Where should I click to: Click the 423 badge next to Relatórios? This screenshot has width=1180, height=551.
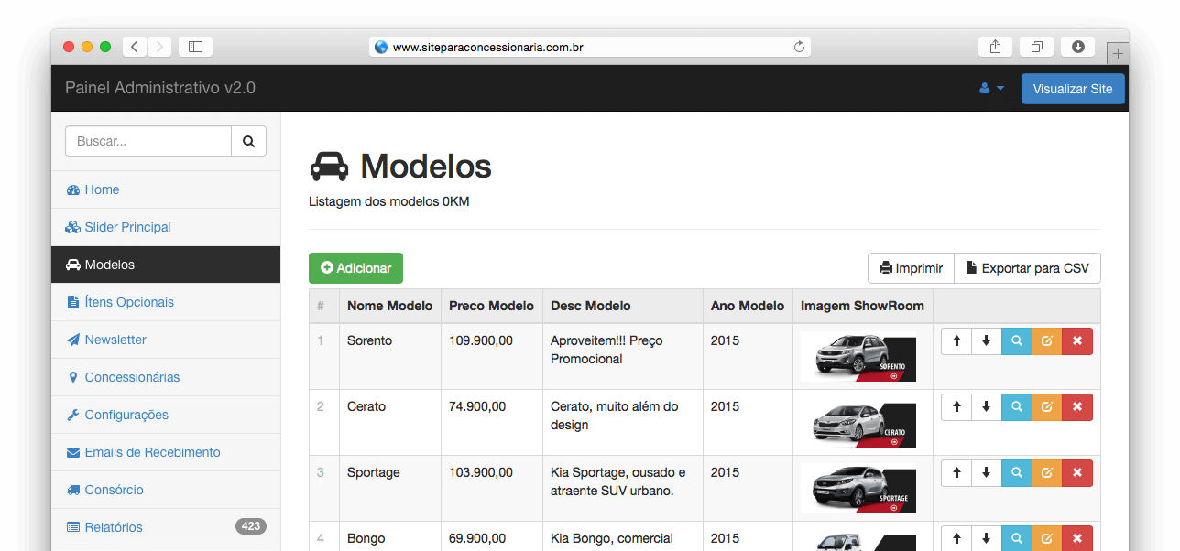click(251, 526)
